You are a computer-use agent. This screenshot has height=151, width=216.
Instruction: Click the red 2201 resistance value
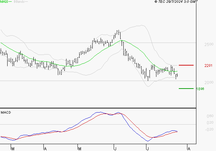208,66
